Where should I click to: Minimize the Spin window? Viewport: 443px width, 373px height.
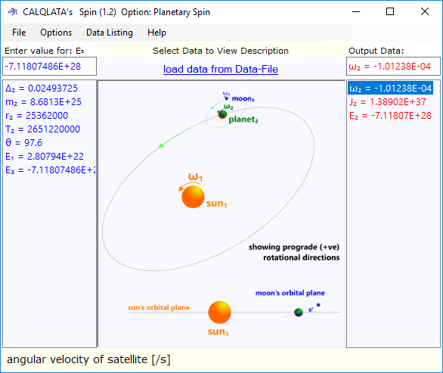pyautogui.click(x=356, y=11)
